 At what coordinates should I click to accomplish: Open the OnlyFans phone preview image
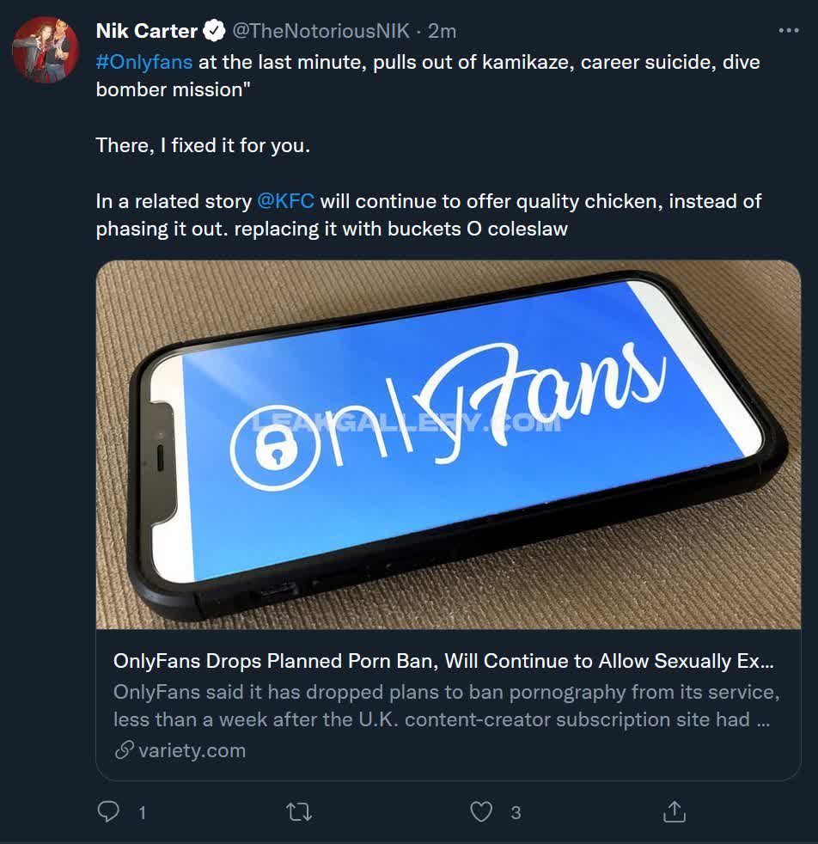pos(448,444)
